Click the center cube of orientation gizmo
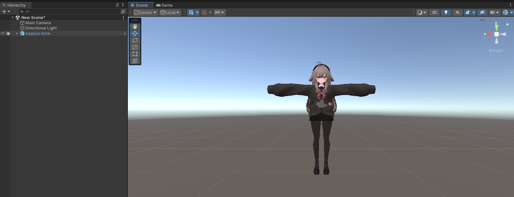This screenshot has height=197, width=514. click(497, 34)
